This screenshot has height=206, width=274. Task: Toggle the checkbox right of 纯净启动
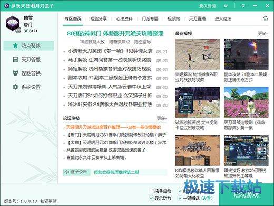pos(180,191)
